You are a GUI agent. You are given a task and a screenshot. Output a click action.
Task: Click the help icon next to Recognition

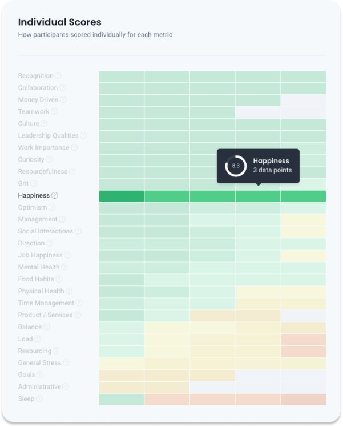58,76
